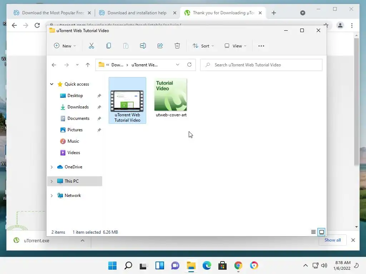Open Task View on taskbar
The height and width of the screenshot is (274, 366).
click(x=144, y=265)
